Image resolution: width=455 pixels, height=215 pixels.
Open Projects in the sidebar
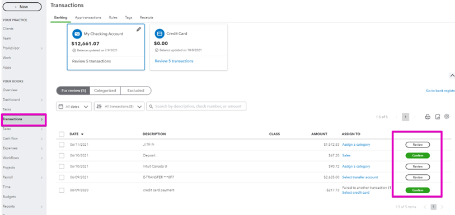(9, 168)
